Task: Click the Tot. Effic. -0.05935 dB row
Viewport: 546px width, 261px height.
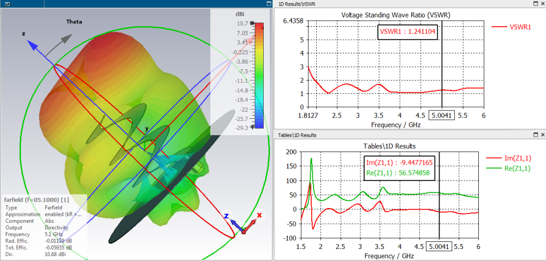Action: (x=39, y=247)
